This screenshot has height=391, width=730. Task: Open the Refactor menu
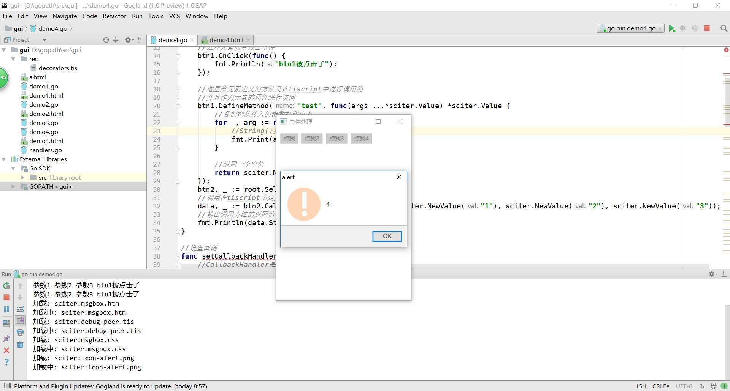(114, 16)
